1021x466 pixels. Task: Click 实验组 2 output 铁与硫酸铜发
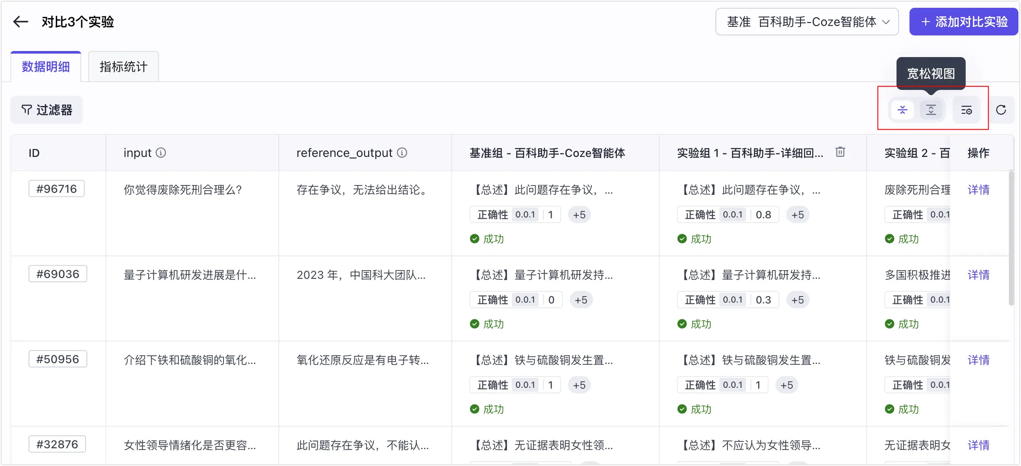click(x=917, y=360)
